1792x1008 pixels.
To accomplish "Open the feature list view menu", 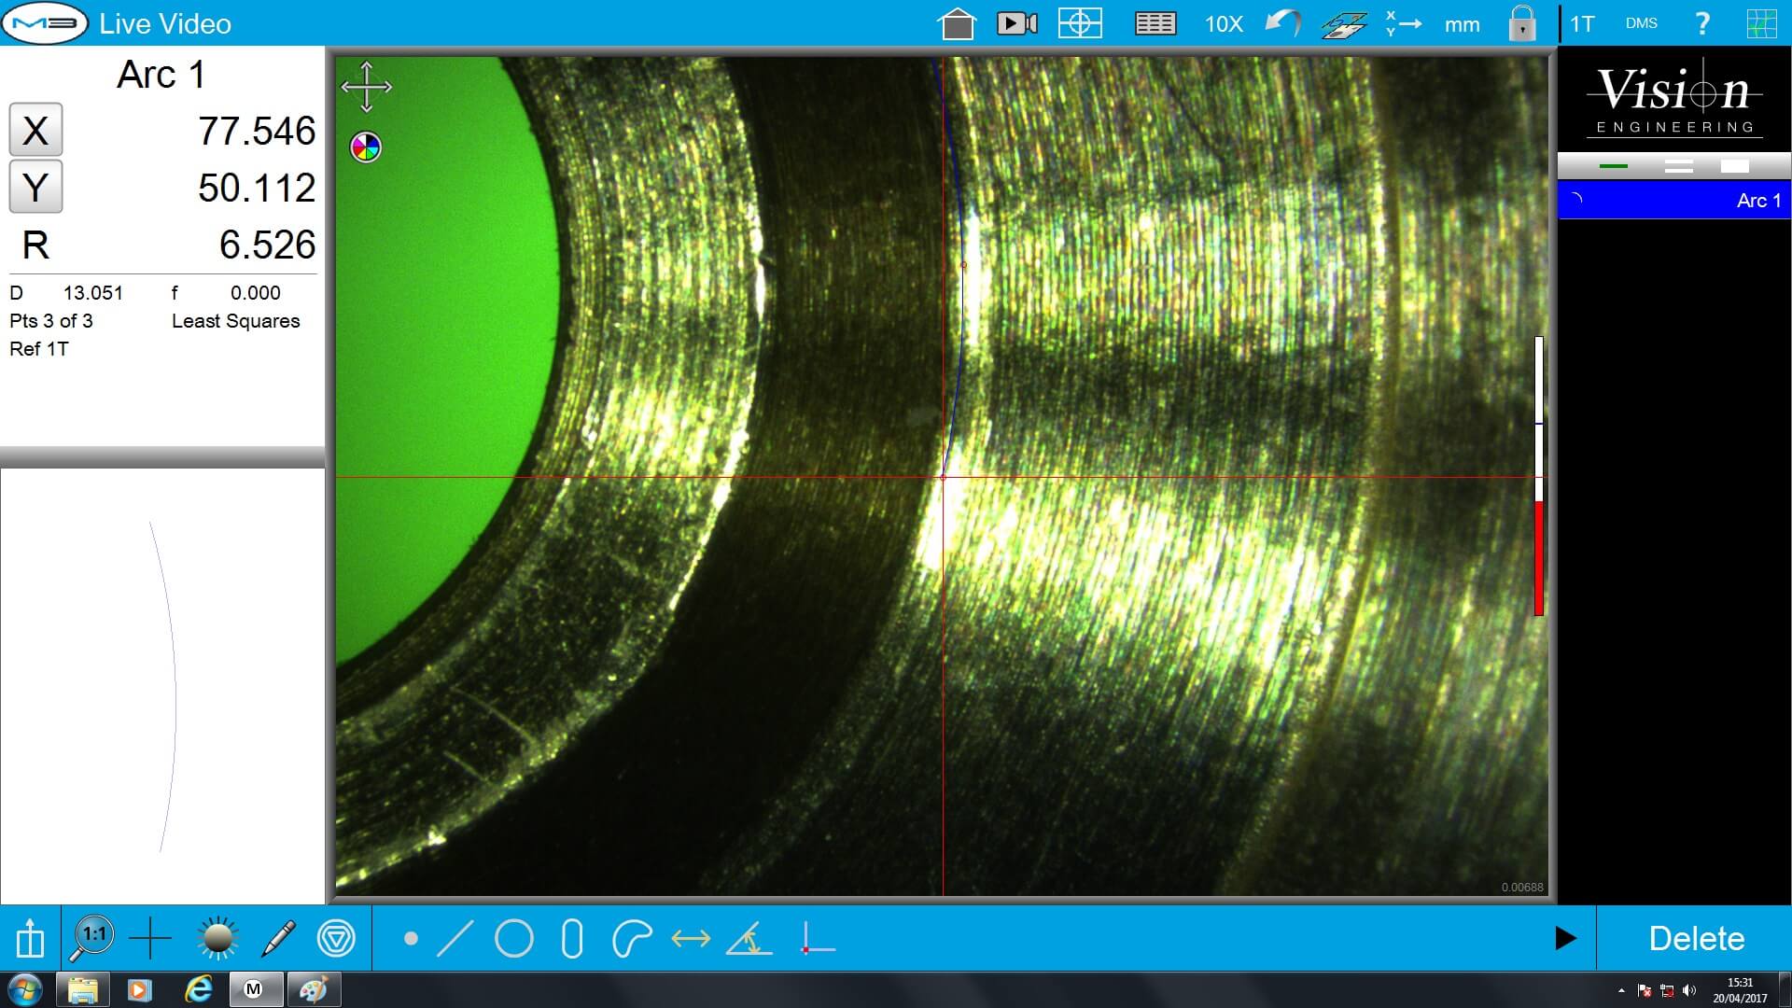I will [1680, 166].
